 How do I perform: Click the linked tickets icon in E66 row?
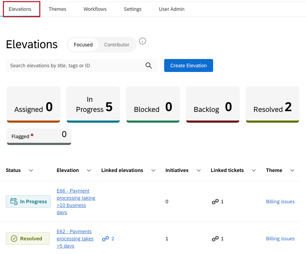point(215,201)
